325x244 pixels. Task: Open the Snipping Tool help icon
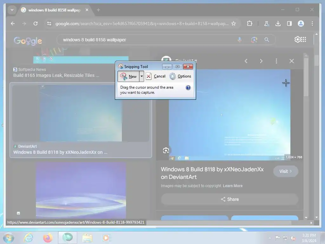(188, 88)
